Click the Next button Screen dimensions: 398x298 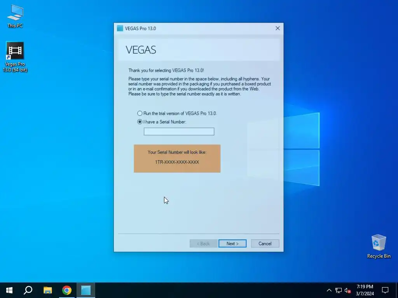(x=232, y=244)
